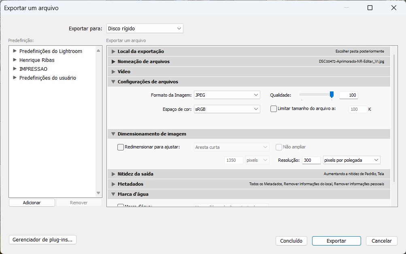Open the Espaço de cor sRGB dropdown

click(x=227, y=109)
